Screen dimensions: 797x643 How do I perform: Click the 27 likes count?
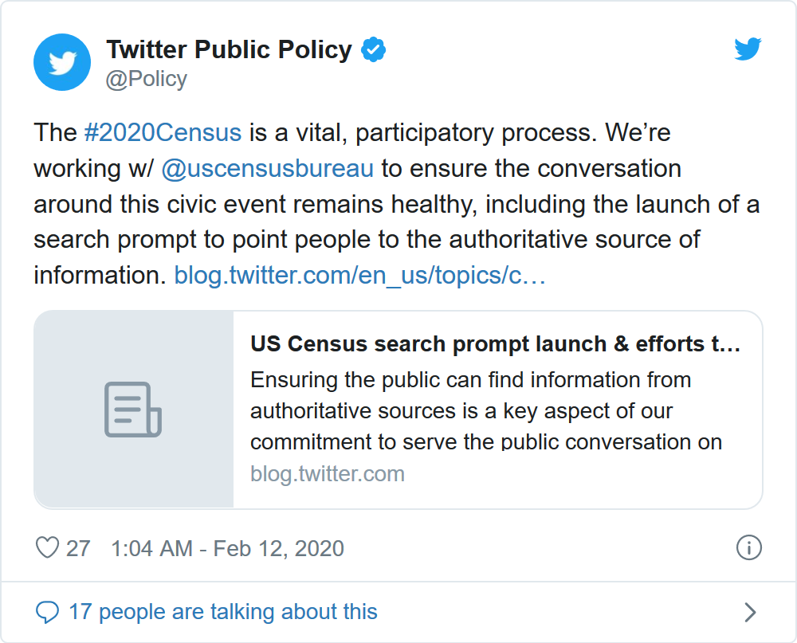coord(78,548)
